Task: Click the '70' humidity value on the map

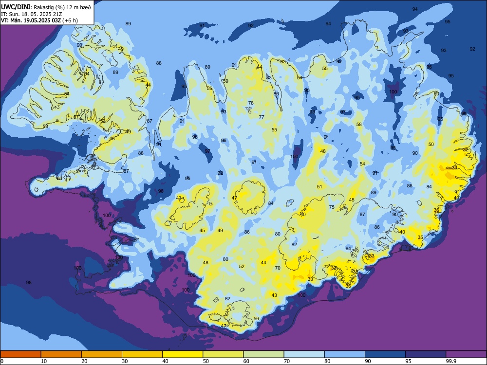Action: click(x=278, y=268)
